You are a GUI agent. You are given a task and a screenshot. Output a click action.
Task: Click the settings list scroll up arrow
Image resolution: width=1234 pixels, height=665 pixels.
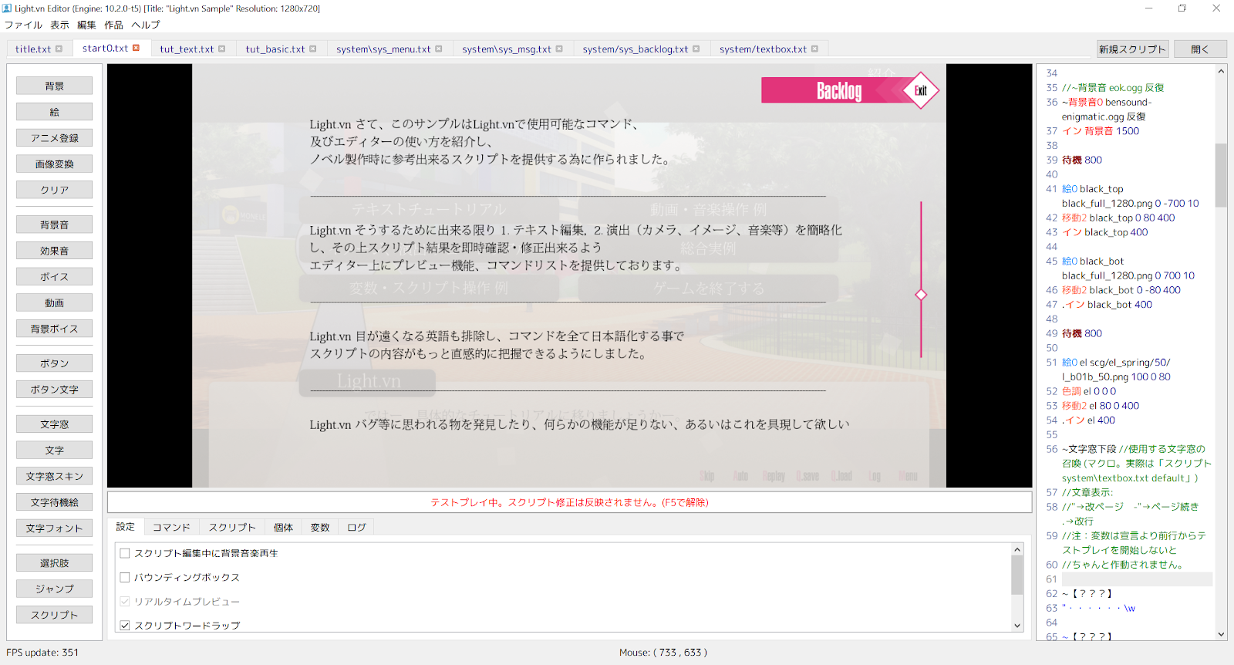[1017, 549]
